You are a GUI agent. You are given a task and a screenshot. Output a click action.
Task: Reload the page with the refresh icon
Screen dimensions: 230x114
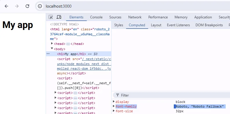click(x=27, y=6)
